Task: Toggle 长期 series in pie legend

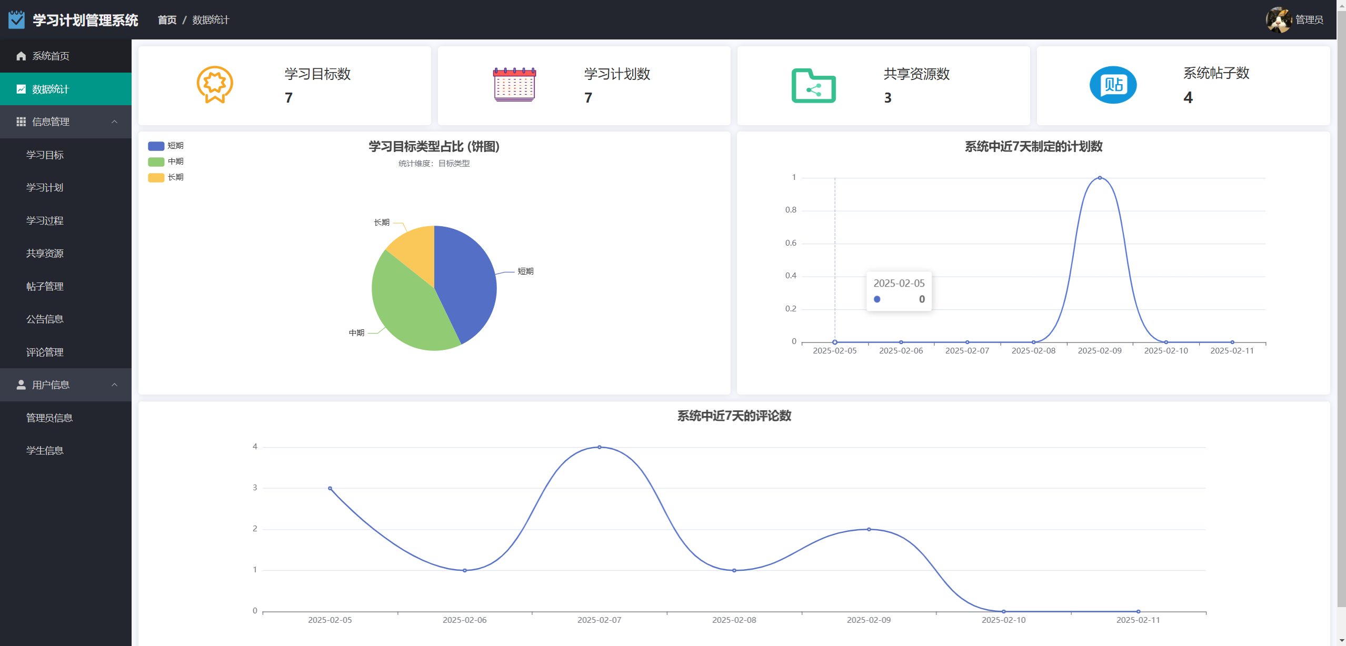Action: [x=156, y=177]
